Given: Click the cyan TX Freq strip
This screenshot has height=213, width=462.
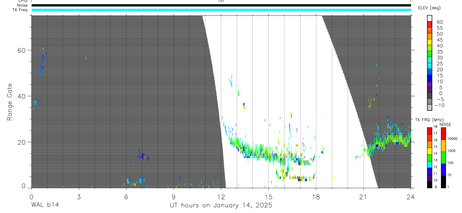Looking at the screenshot, I should [x=221, y=10].
